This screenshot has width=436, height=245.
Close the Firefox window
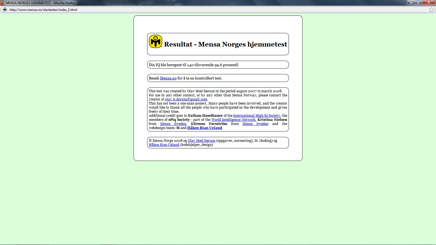[x=429, y=2]
